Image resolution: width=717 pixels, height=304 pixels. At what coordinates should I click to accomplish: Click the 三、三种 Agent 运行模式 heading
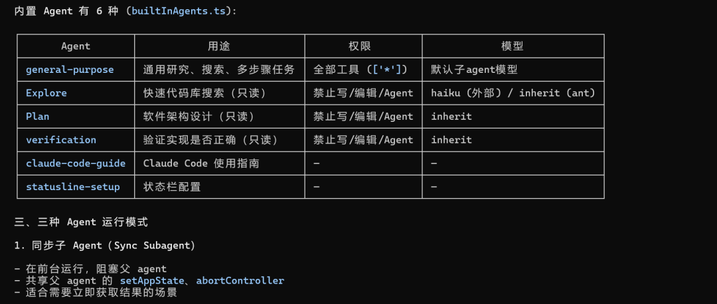tap(81, 223)
